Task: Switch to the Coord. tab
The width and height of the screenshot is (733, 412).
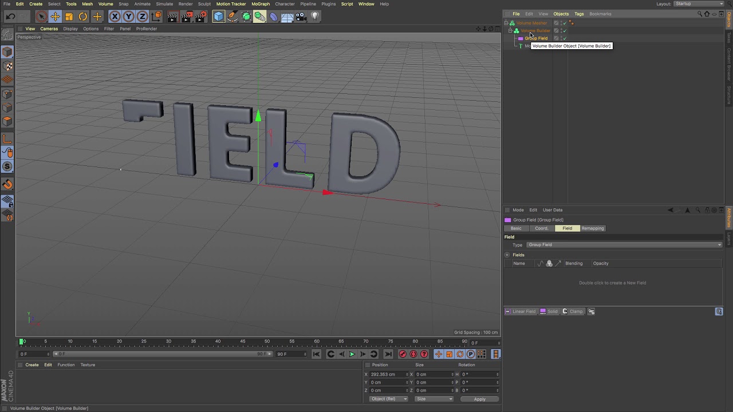Action: (x=541, y=228)
